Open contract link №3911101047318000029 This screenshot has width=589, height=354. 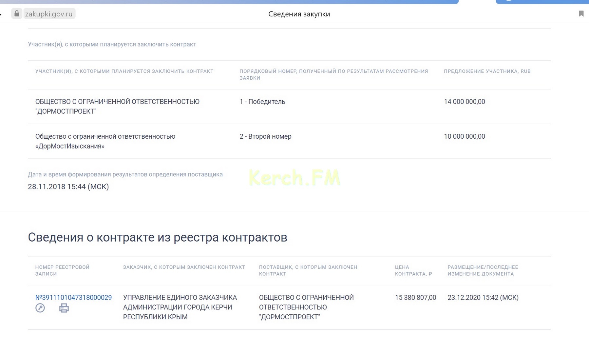[73, 297]
